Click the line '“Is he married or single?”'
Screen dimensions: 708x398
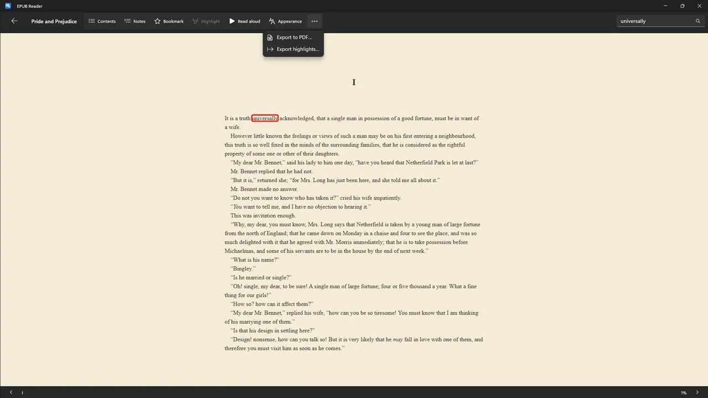(x=261, y=277)
